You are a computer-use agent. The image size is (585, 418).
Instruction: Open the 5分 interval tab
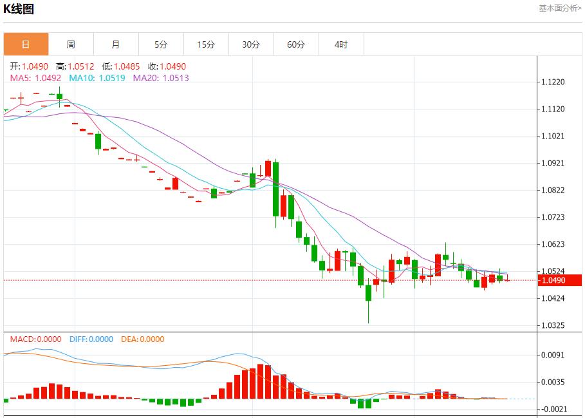161,44
